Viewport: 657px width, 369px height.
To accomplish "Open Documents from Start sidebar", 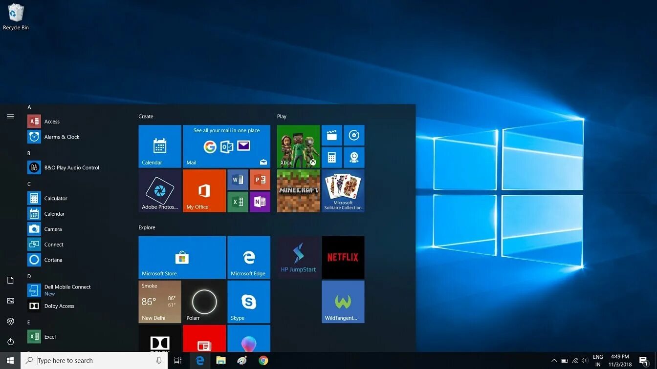I will tap(10, 280).
